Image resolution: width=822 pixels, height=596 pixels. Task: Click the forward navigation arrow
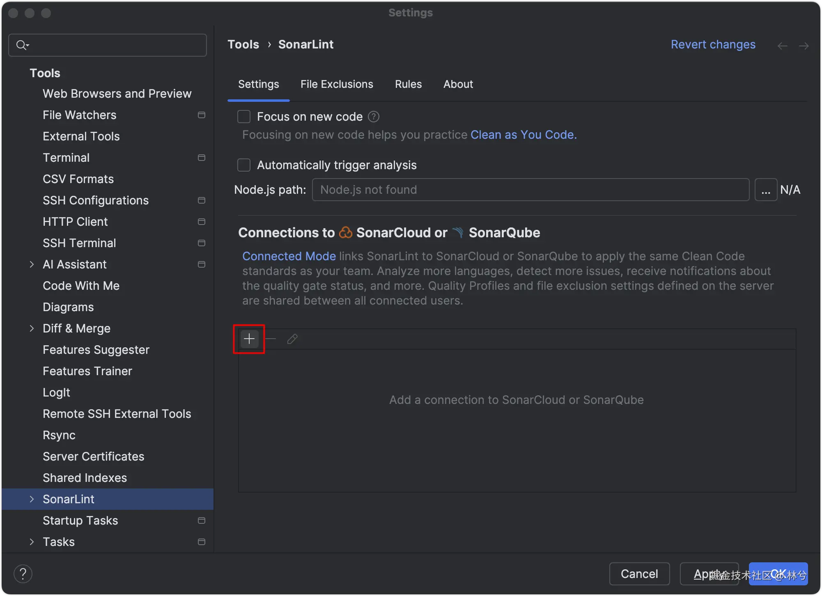pos(804,46)
